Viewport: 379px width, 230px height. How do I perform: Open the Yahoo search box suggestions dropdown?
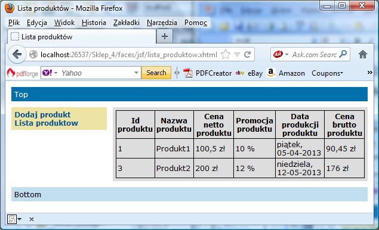pyautogui.click(x=136, y=73)
